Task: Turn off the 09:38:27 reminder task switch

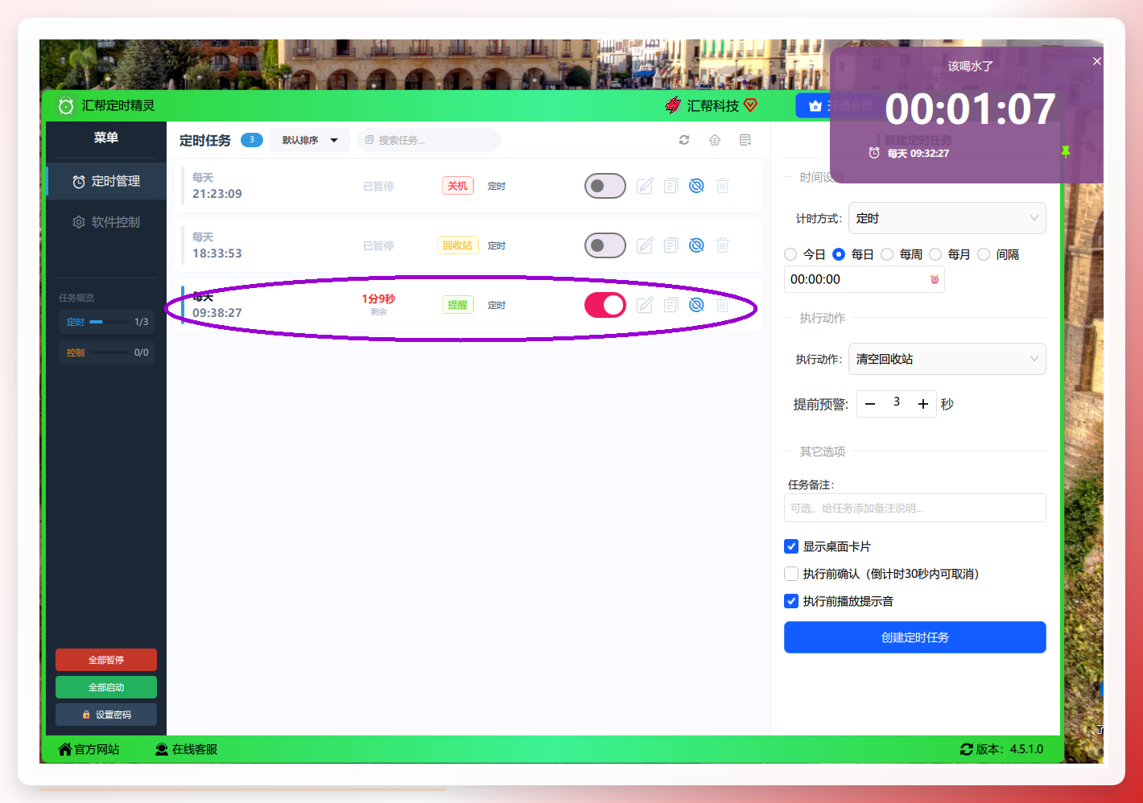Action: 605,305
